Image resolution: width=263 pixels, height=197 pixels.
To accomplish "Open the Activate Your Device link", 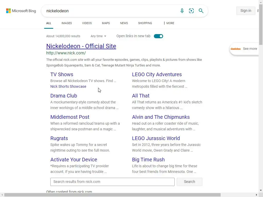I will coord(74,160).
